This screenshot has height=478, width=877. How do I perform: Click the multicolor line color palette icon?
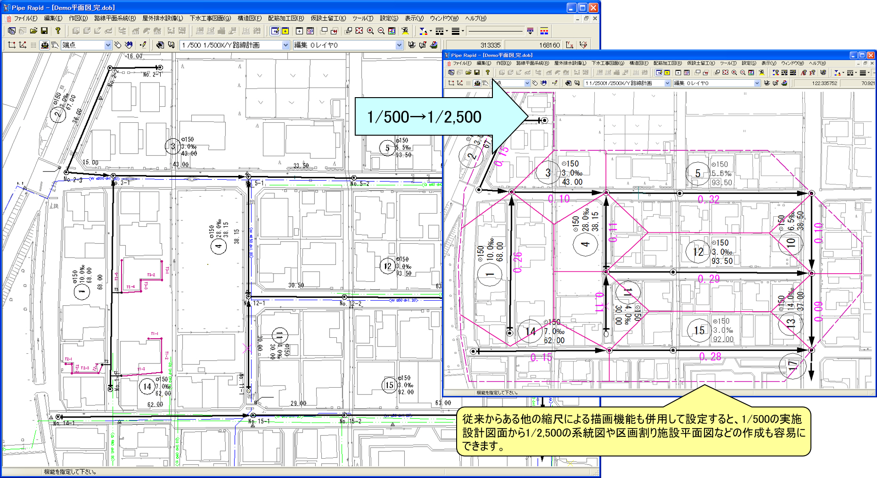[x=544, y=31]
